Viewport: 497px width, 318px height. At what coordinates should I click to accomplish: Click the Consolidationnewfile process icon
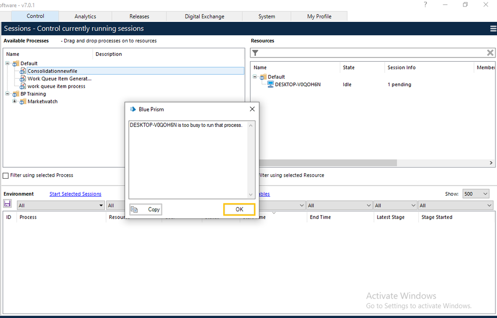point(23,71)
